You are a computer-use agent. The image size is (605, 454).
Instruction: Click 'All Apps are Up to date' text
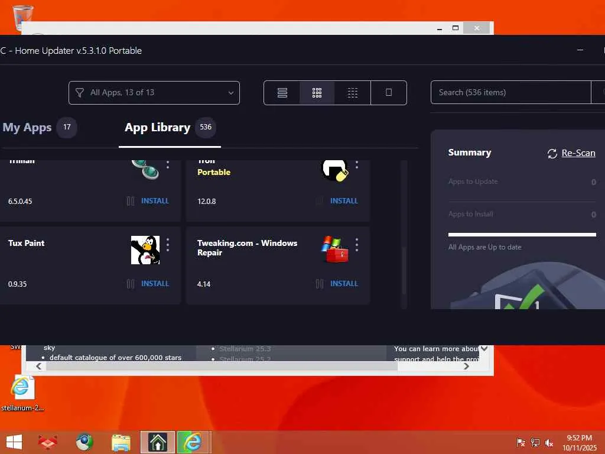tap(484, 247)
